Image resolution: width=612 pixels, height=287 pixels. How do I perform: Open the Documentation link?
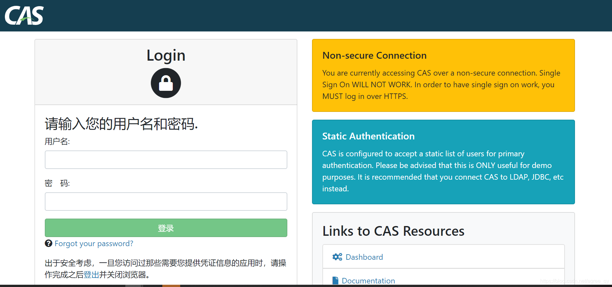368,281
